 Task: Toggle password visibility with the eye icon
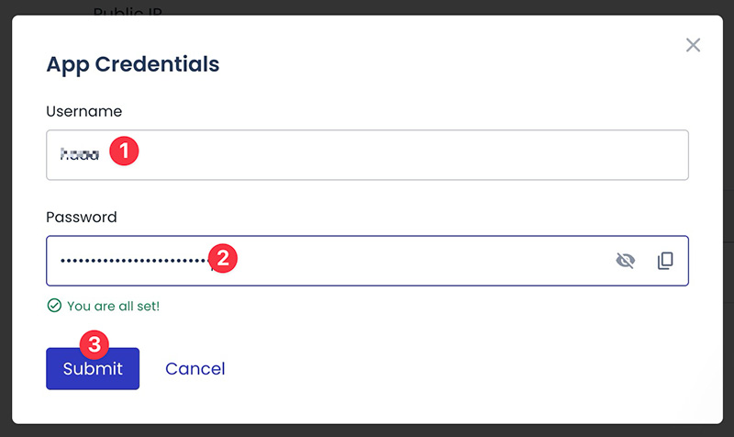tap(625, 261)
